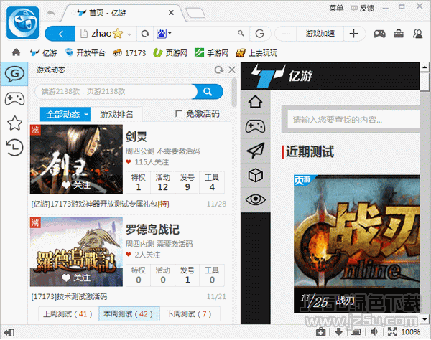Screen dimensions: 431x340
Task: Open the 上去玩玩 bookmark
Action: pyautogui.click(x=256, y=52)
